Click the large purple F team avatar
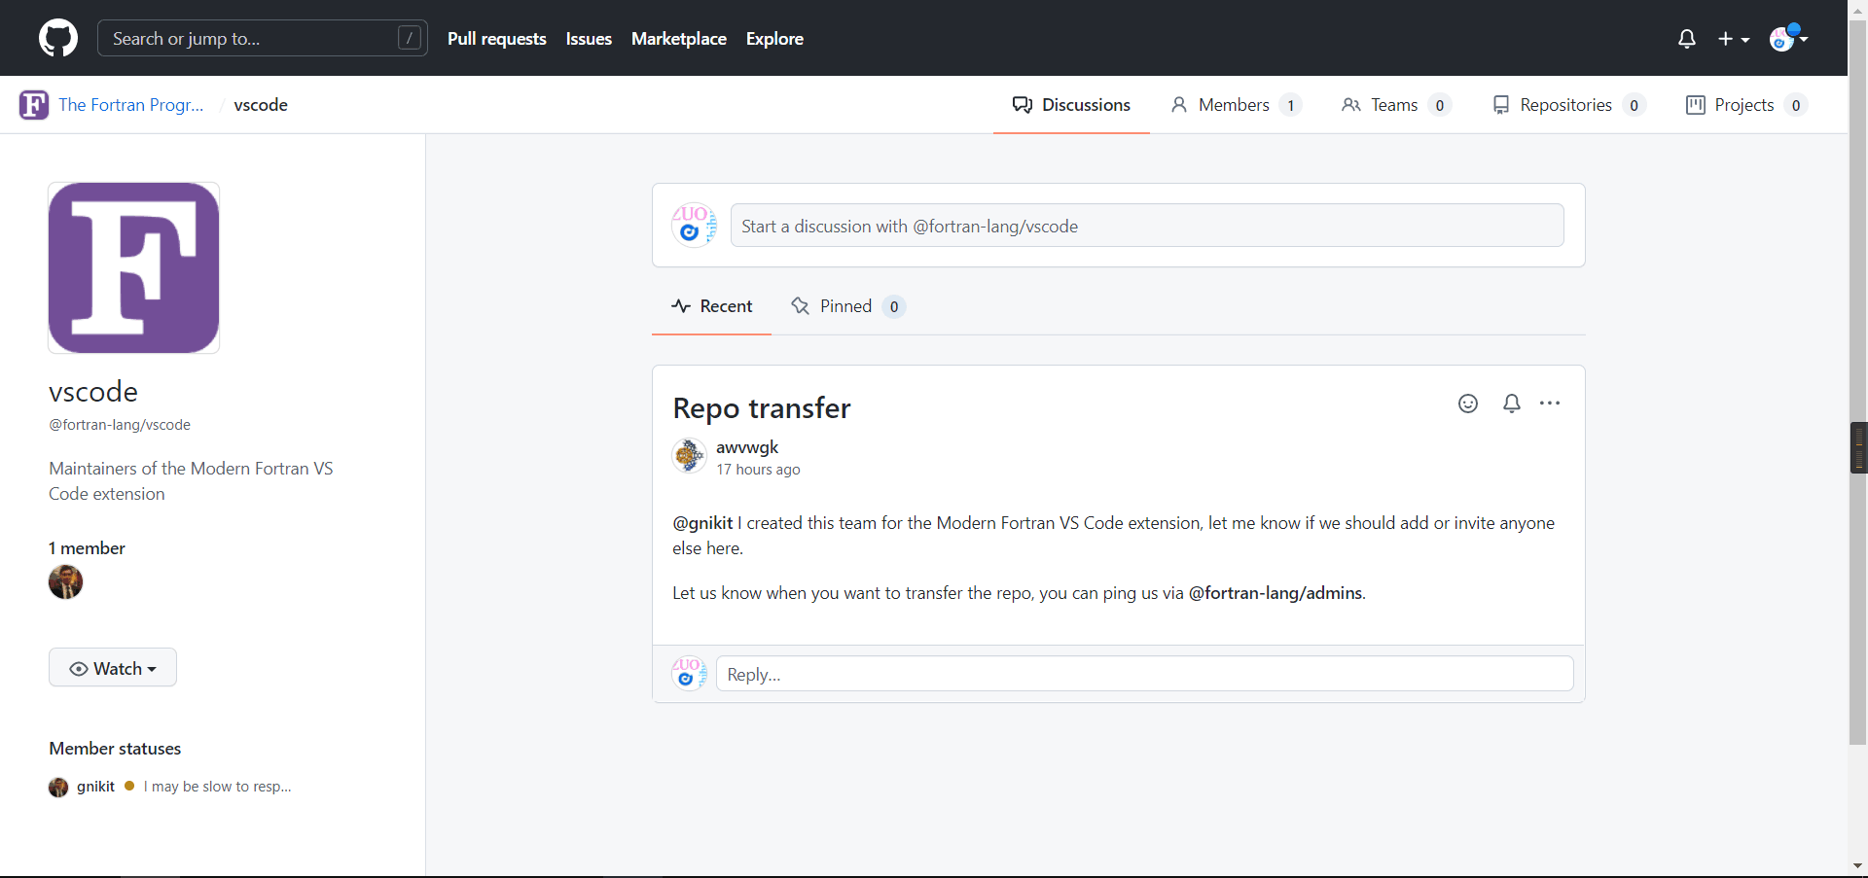1868x878 pixels. tap(134, 267)
